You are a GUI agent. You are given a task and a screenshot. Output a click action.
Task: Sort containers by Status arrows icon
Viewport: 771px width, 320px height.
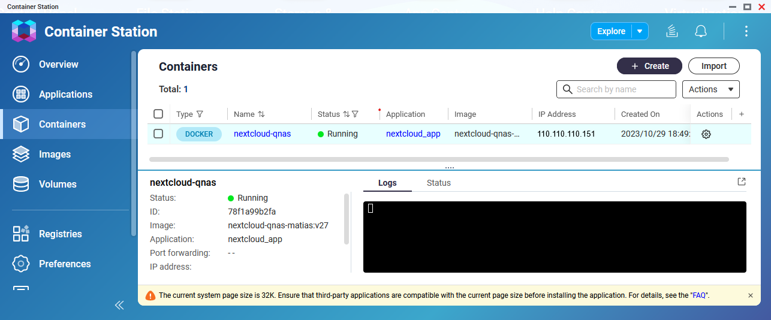pyautogui.click(x=346, y=114)
